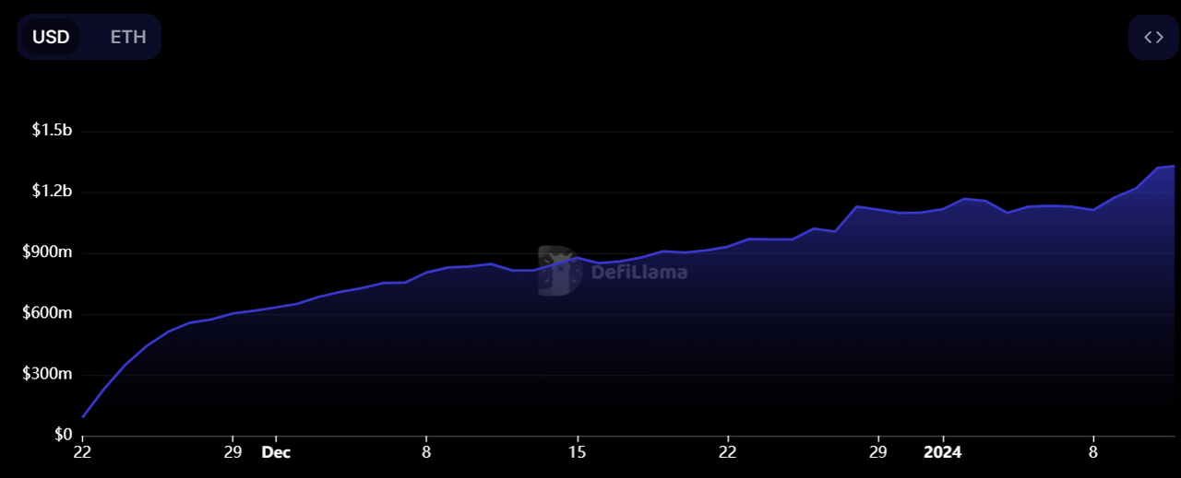Click the 15 date marker on x-axis
The height and width of the screenshot is (478, 1181).
point(577,452)
